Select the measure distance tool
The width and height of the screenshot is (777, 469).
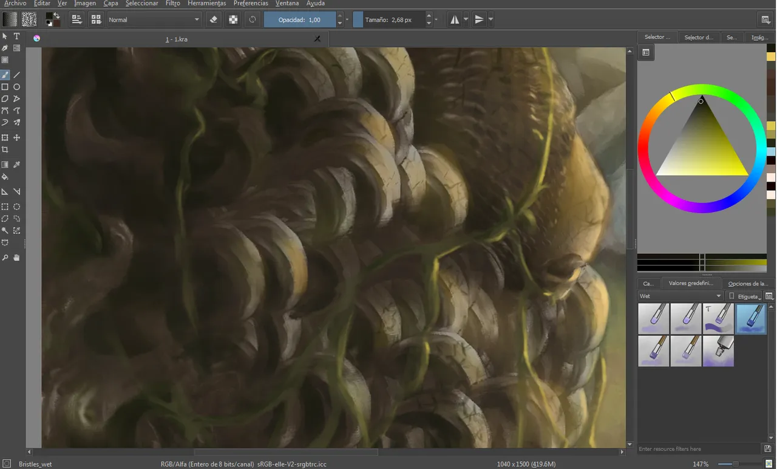(x=17, y=192)
